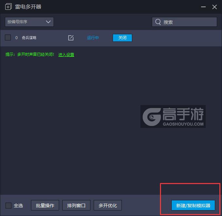The image size is (222, 216).
Task: Close the 雷电多开器 window
Action: 214,7
